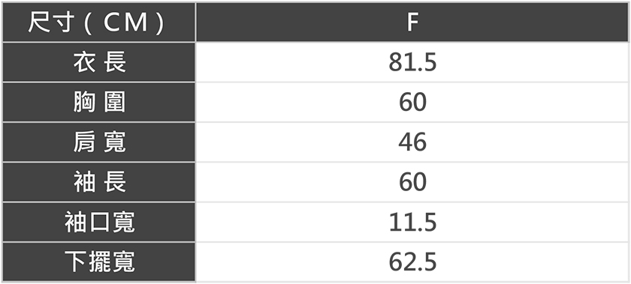Image resolution: width=631 pixels, height=284 pixels.
Task: Click the 胸圍 row label
Action: [x=99, y=102]
